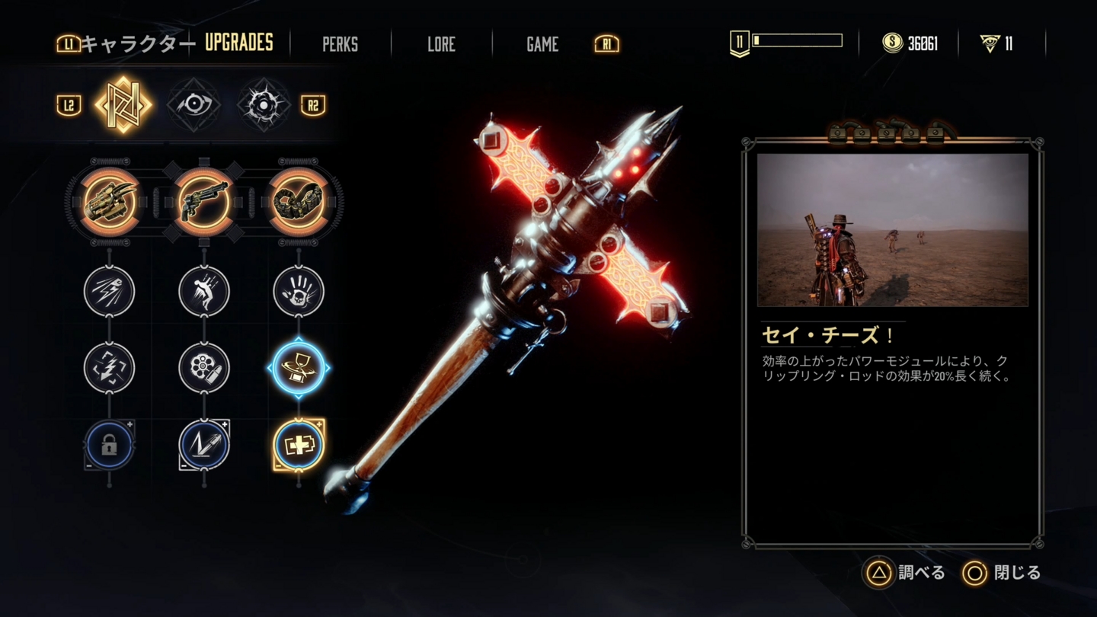1097x617 pixels.
Task: Select the gauntlet weapon icon
Action: point(110,202)
